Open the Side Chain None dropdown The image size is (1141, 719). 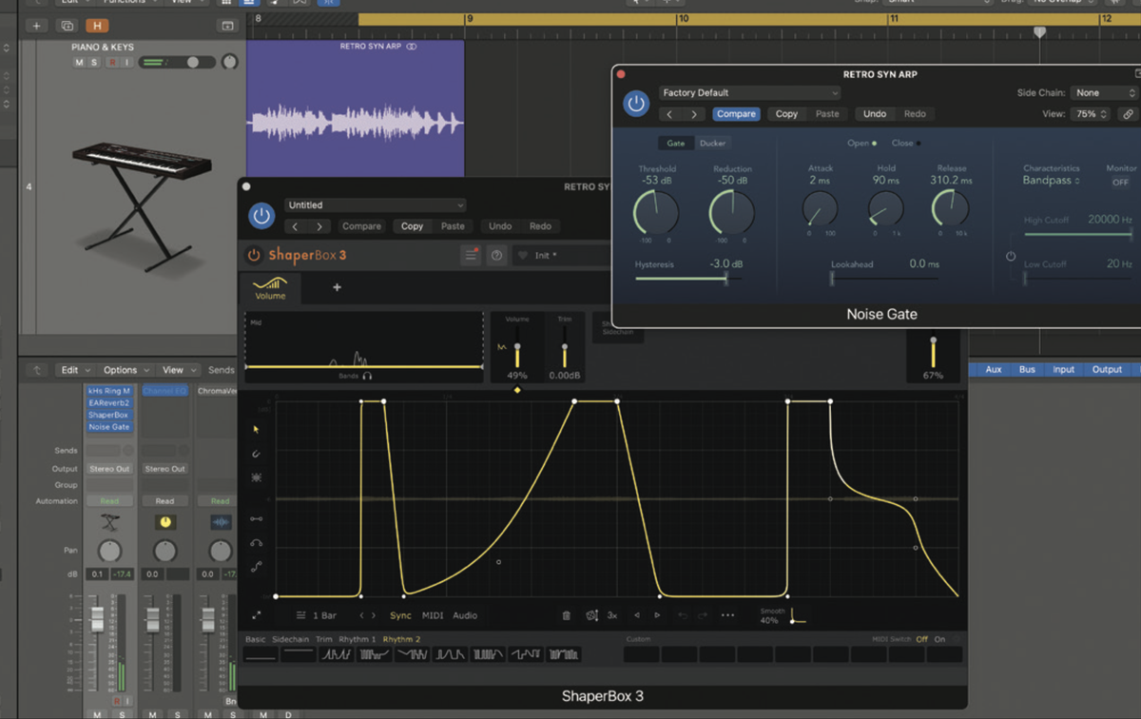coord(1101,93)
